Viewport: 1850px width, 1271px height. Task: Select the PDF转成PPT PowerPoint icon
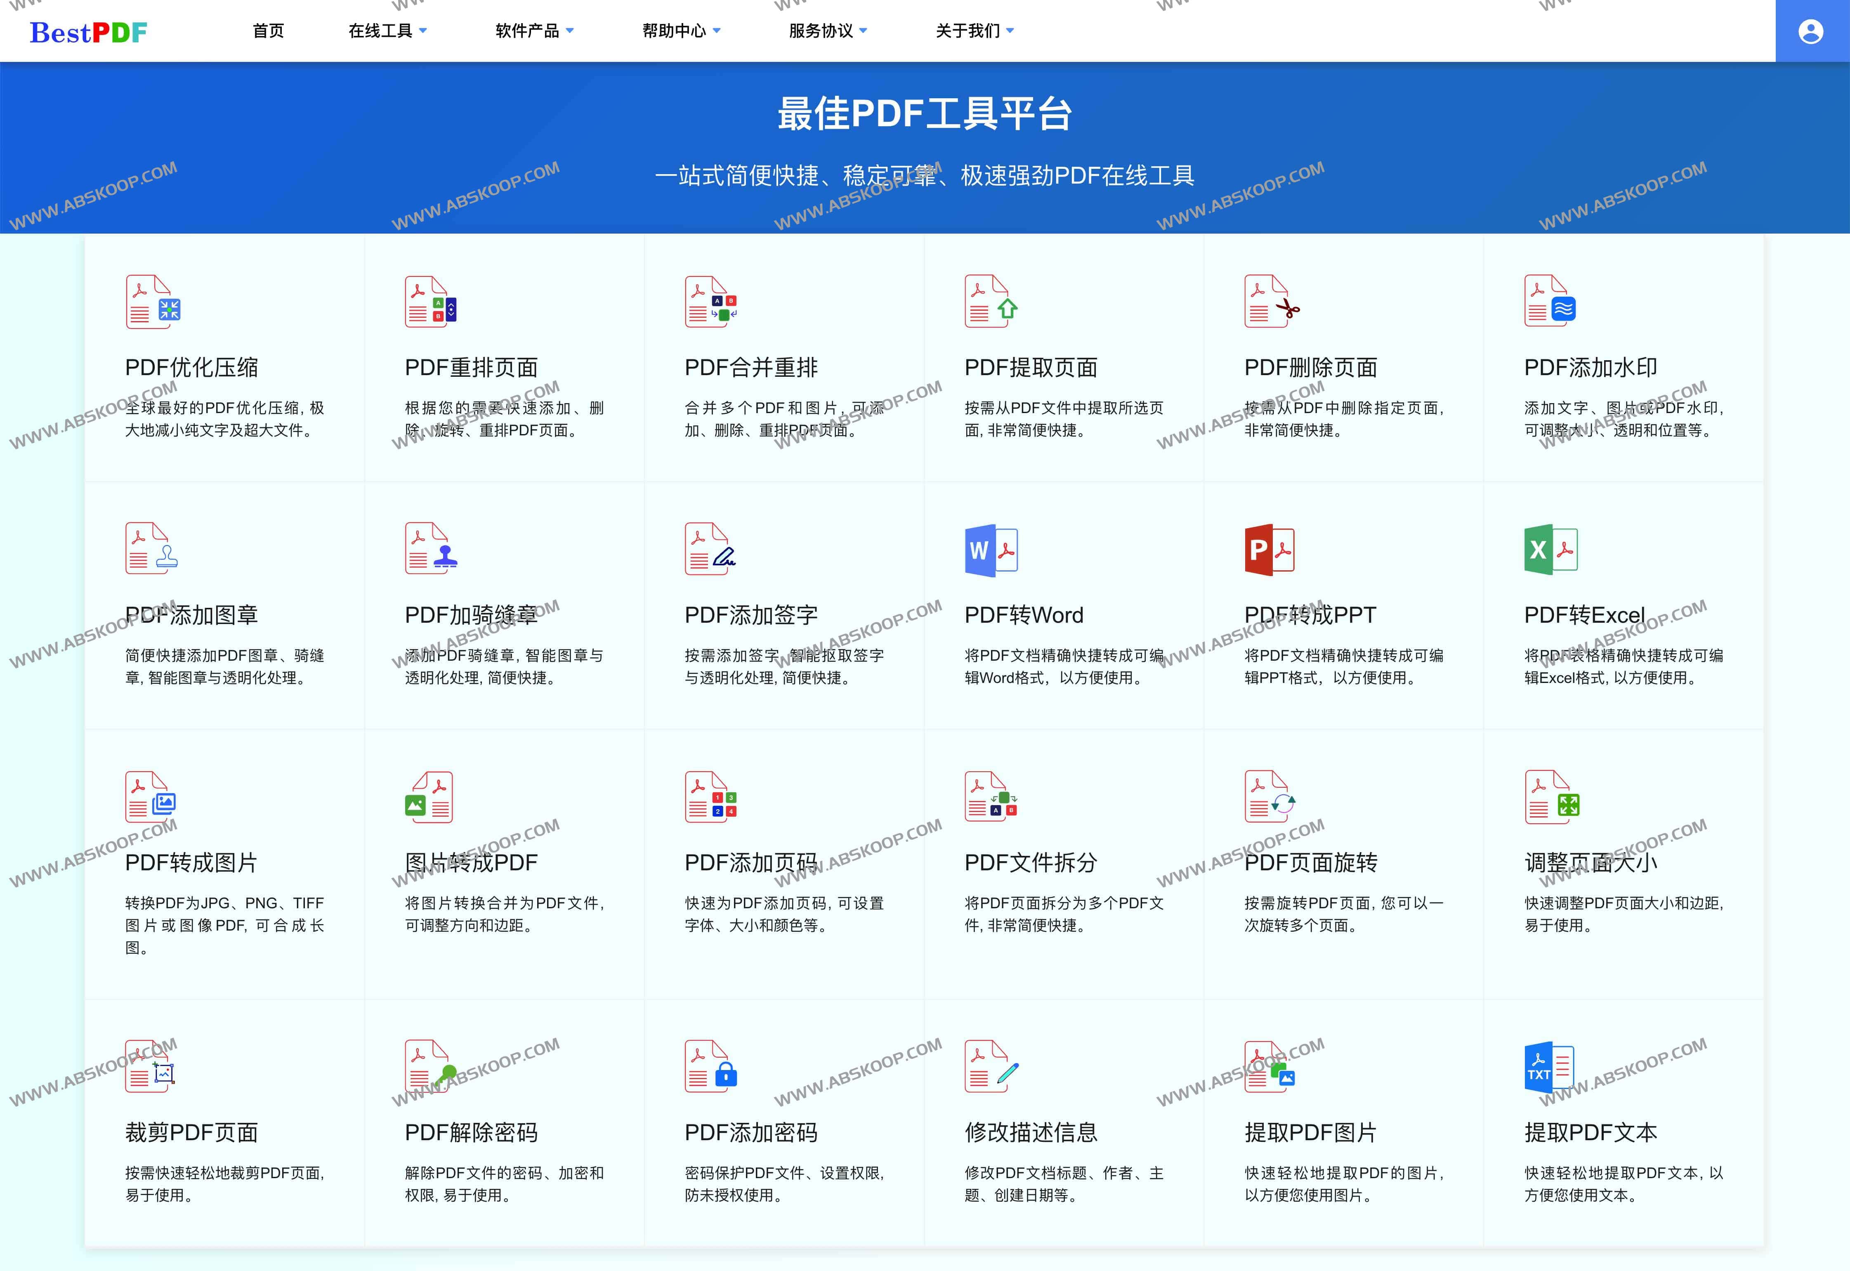point(1270,550)
